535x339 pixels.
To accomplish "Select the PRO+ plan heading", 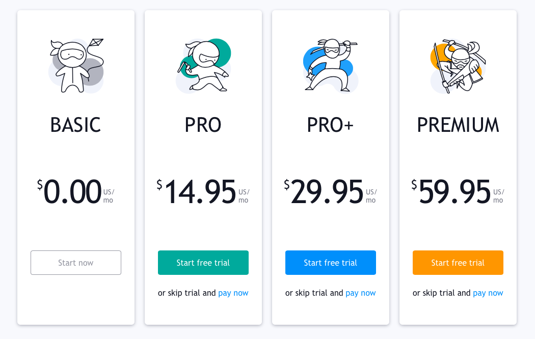I will pyautogui.click(x=330, y=125).
